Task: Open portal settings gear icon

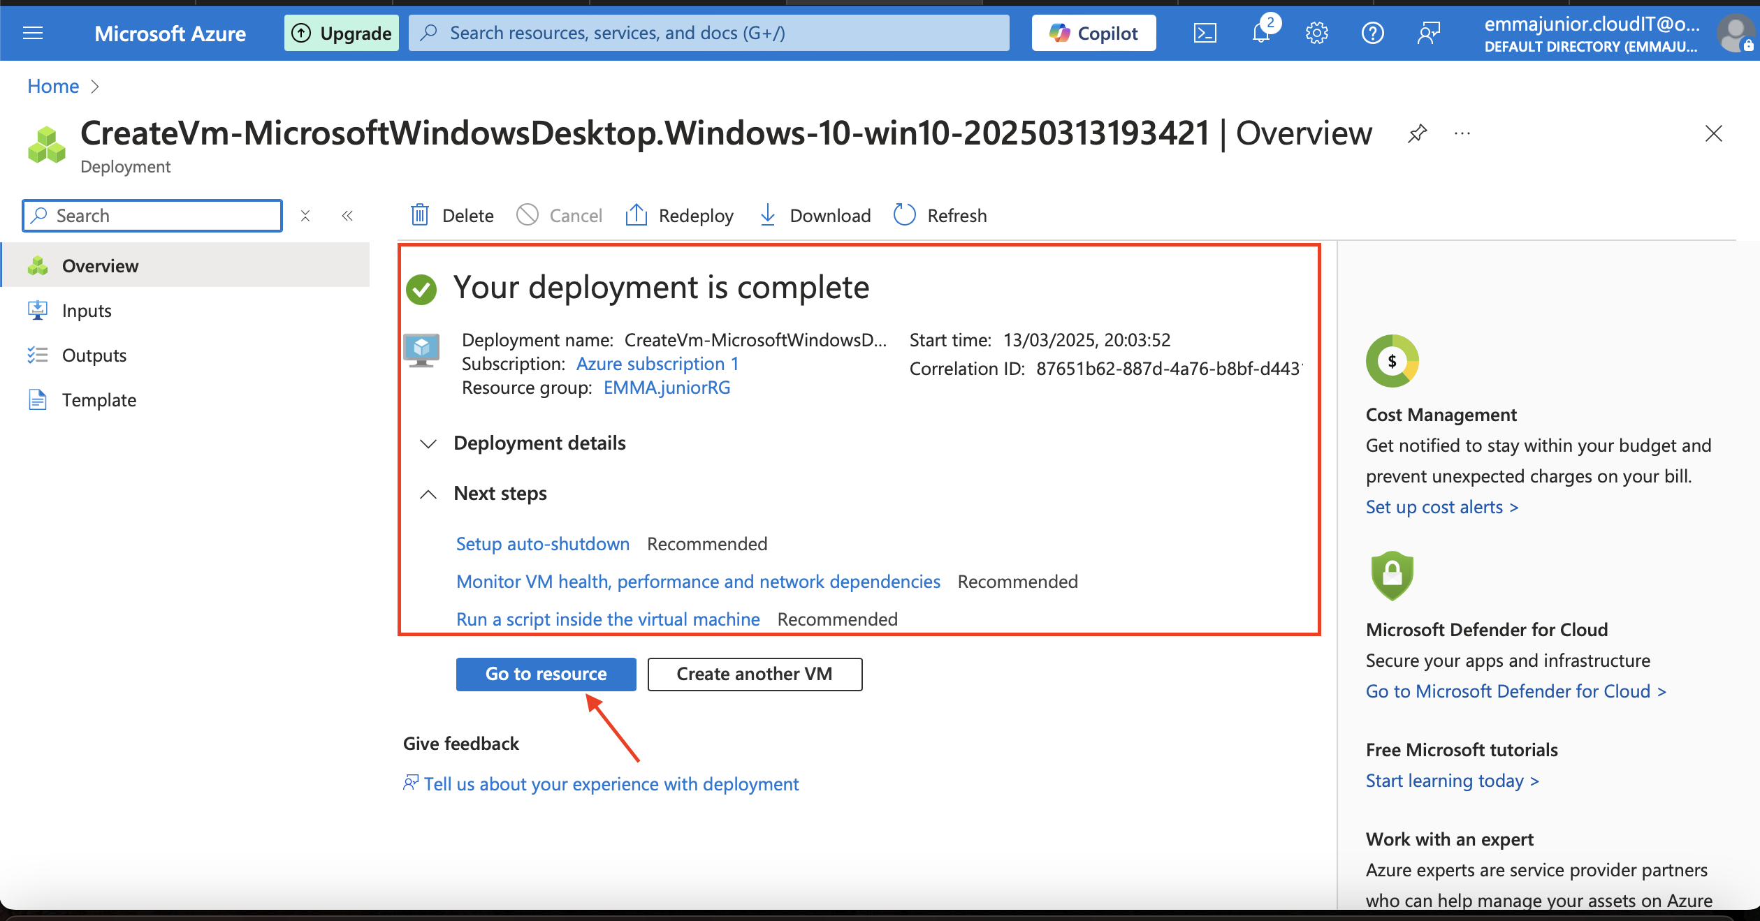Action: coord(1316,33)
